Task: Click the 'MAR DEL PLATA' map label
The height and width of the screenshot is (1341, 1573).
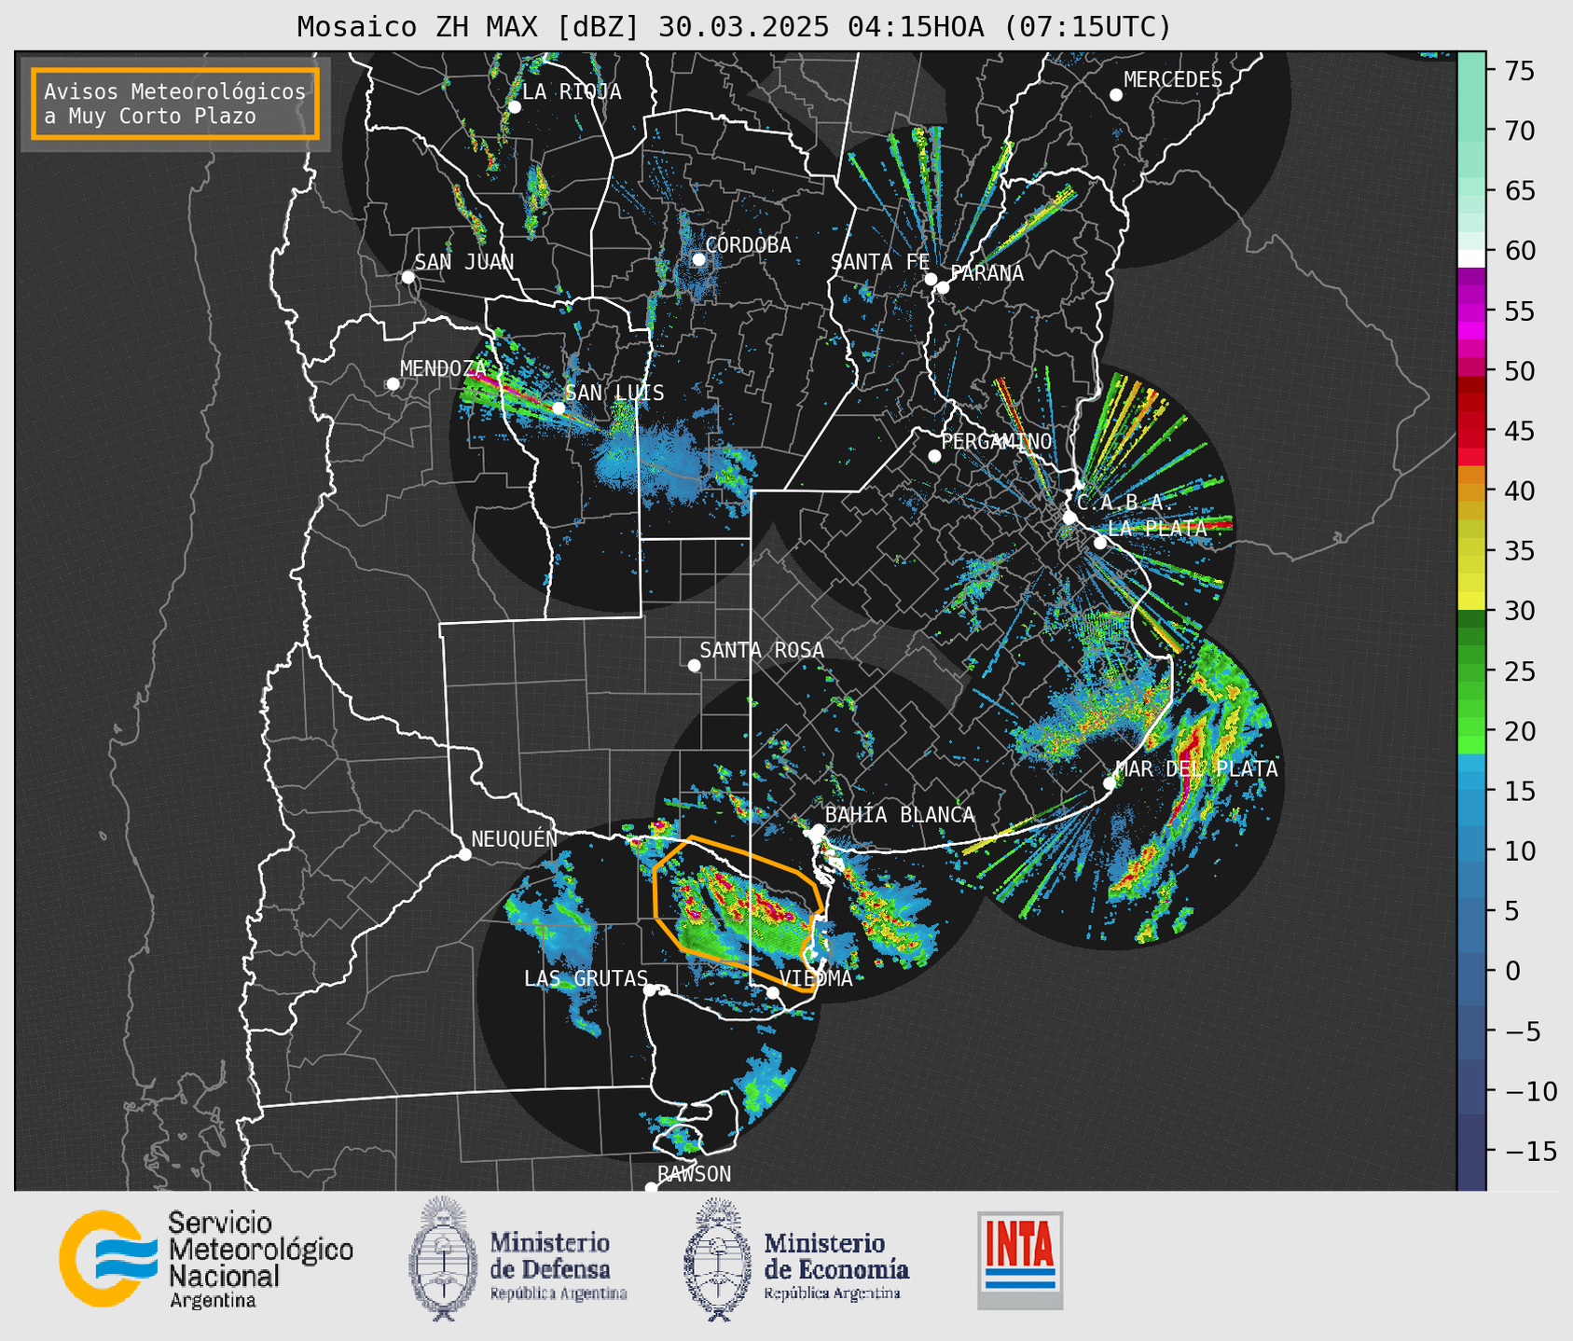Action: click(x=1196, y=768)
